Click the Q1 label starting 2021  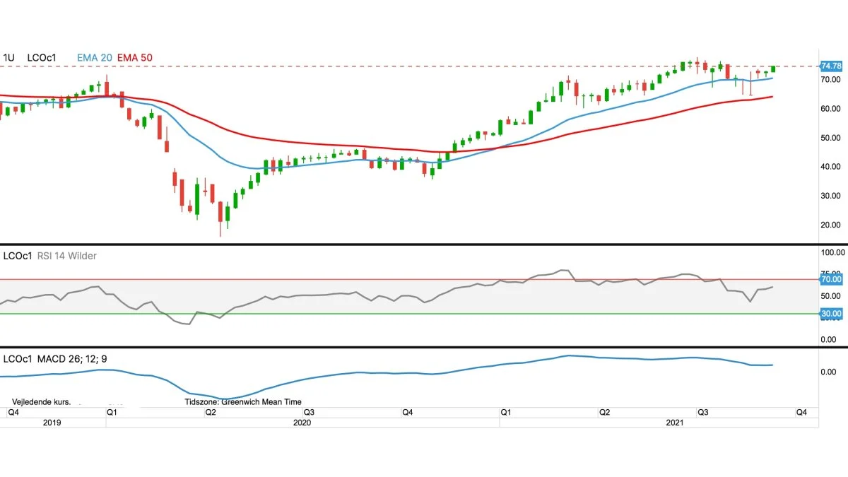(505, 411)
